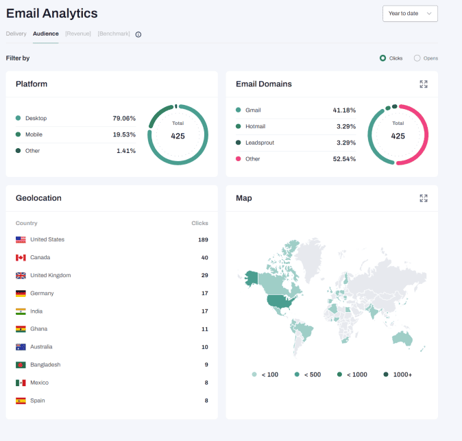Click the Germany flag icon

(x=21, y=294)
